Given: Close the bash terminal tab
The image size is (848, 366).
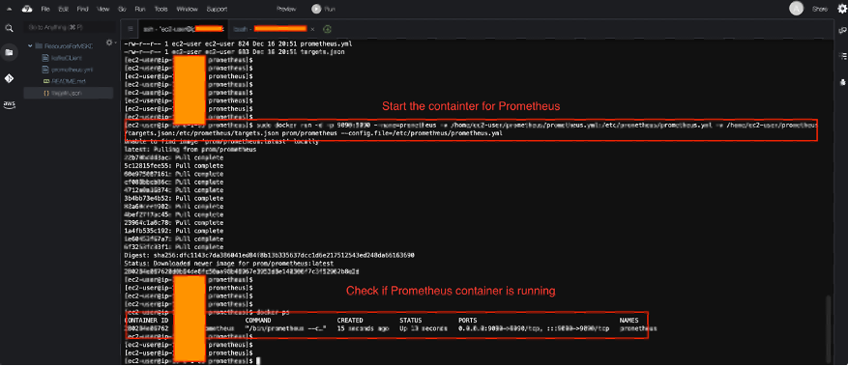Looking at the screenshot, I should click(312, 29).
